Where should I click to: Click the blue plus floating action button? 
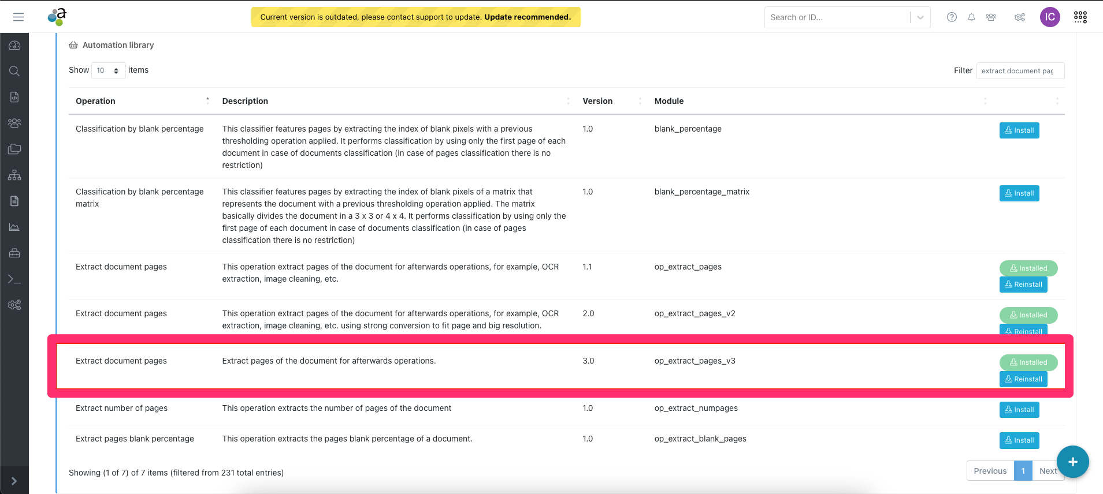[x=1072, y=462]
